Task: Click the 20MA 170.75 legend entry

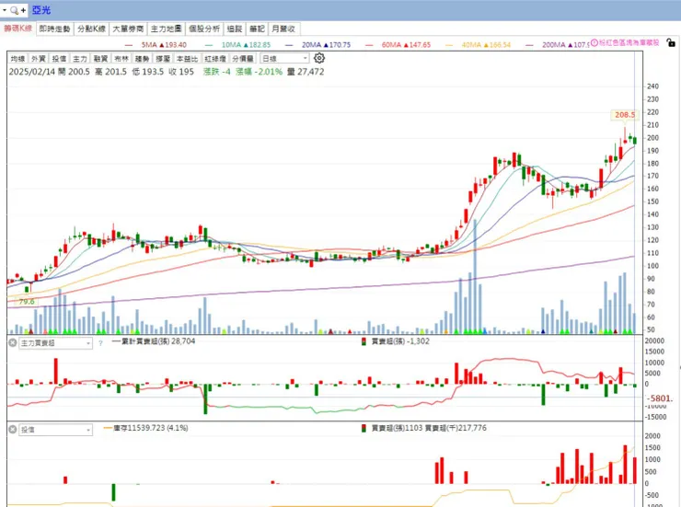Action: (x=317, y=45)
